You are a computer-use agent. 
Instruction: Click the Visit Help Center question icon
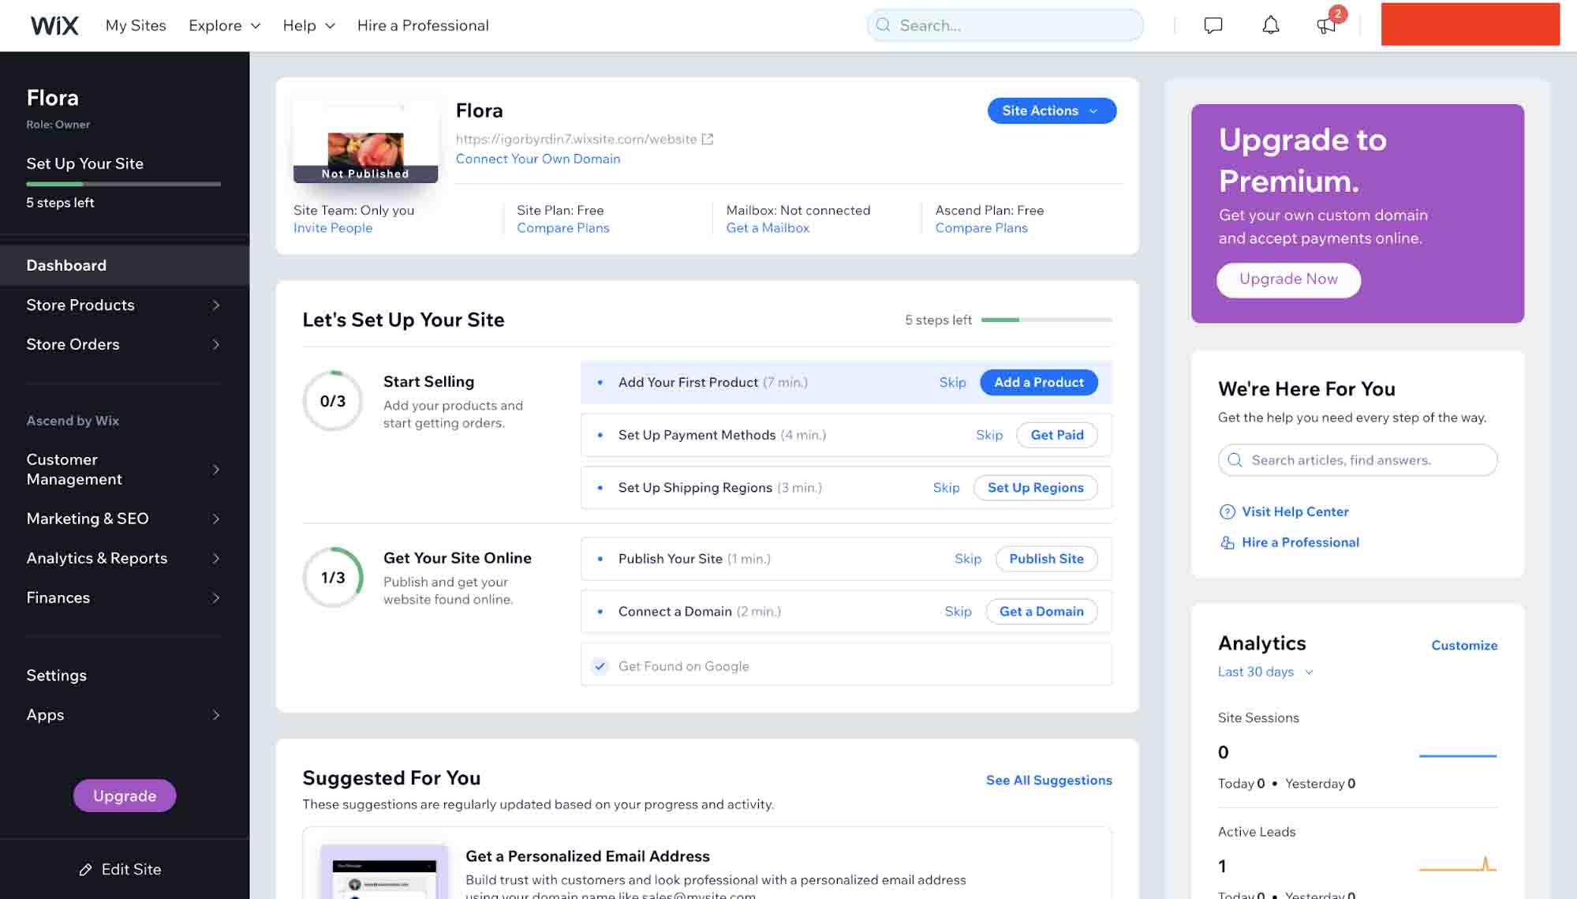pos(1227,511)
